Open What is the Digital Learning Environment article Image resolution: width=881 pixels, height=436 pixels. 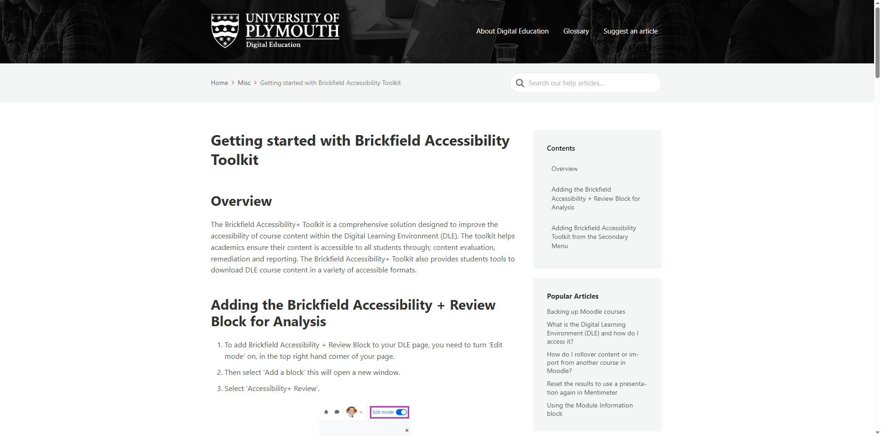[x=593, y=333]
